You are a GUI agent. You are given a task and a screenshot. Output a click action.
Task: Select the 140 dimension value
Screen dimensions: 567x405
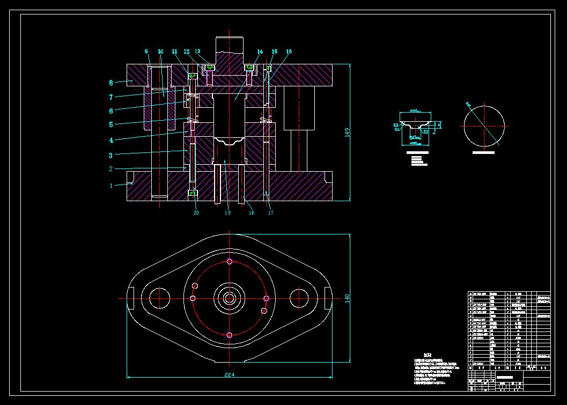347,298
